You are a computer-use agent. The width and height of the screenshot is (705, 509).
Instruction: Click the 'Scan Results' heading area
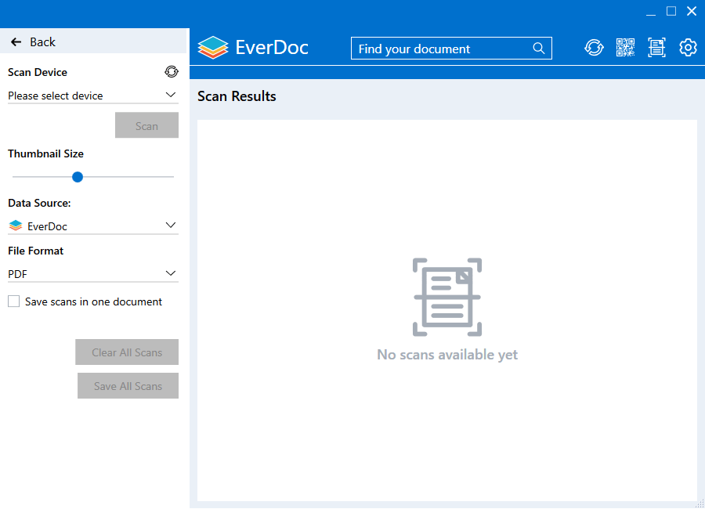237,96
